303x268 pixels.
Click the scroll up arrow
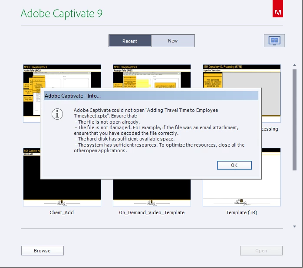click(x=294, y=65)
